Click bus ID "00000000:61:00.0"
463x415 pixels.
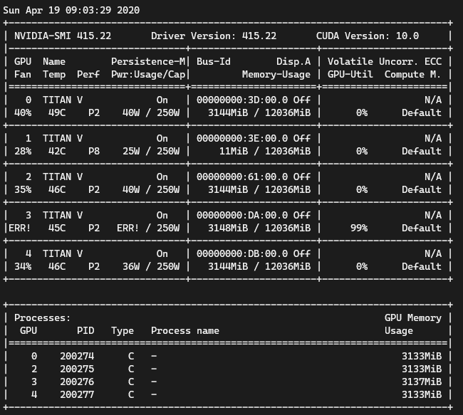tap(242, 177)
